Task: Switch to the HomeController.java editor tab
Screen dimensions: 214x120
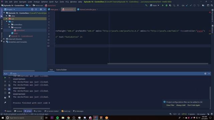Action: click(87, 9)
